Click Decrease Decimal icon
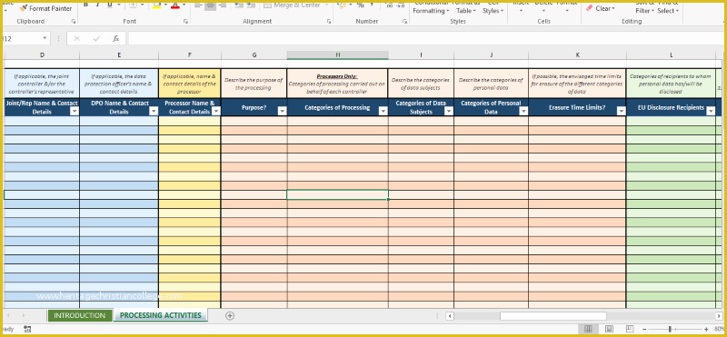The height and width of the screenshot is (337, 727). [x=401, y=5]
